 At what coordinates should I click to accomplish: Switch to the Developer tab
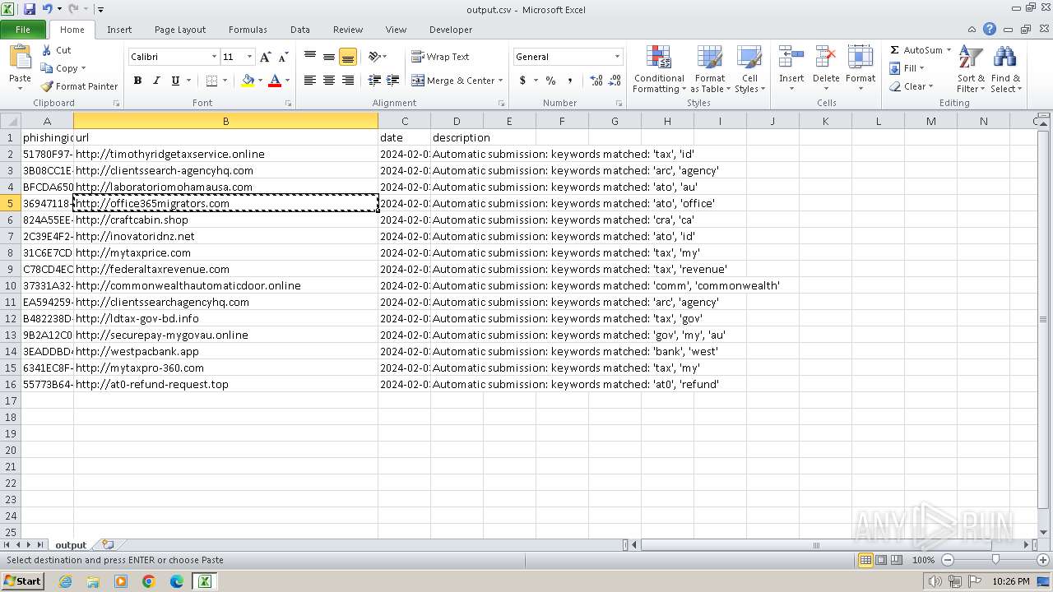[451, 30]
